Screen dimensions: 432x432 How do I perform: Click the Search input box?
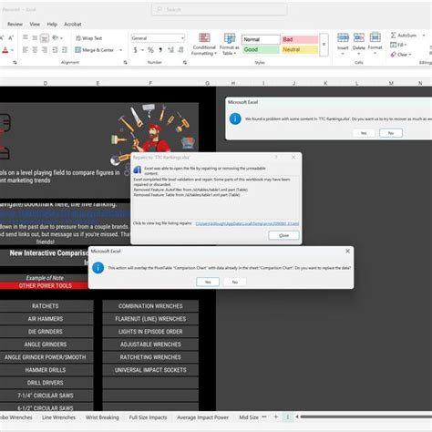coord(219,10)
